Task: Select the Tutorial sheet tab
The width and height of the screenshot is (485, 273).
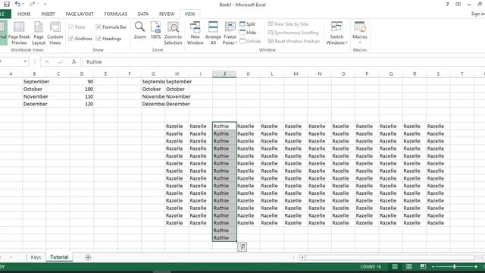Action: pos(59,257)
